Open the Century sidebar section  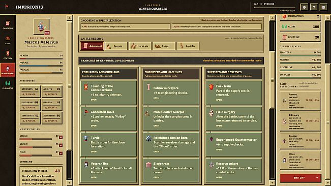8,55
